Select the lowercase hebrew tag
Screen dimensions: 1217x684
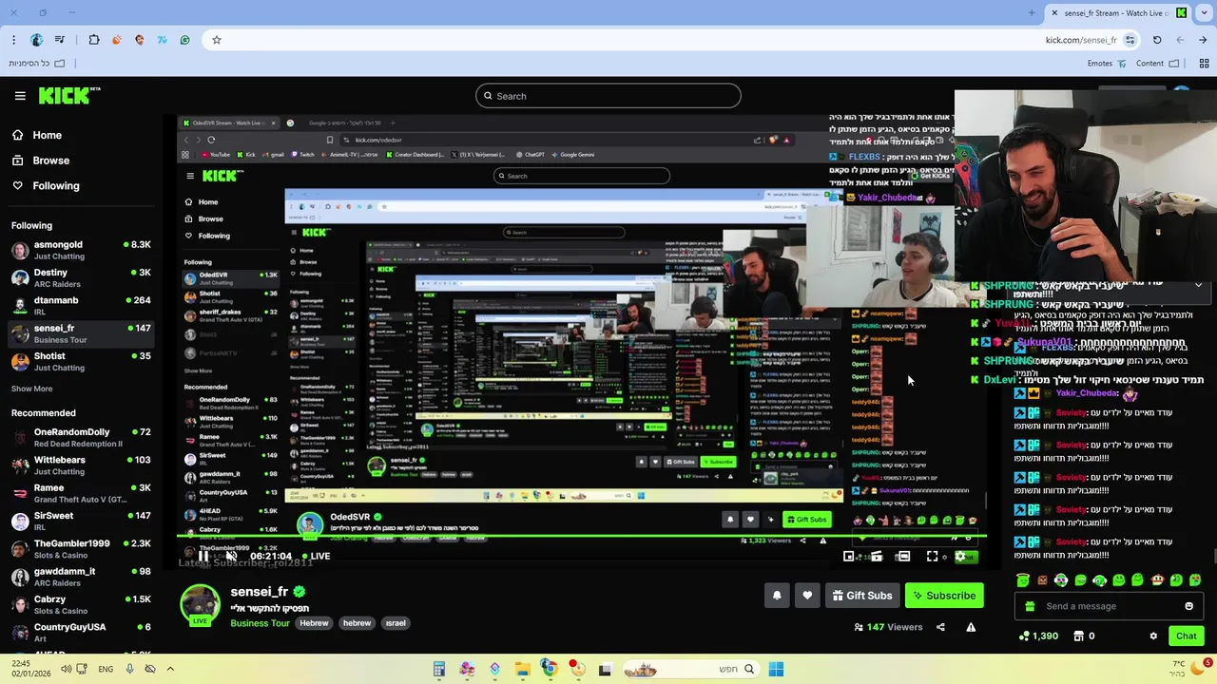[x=357, y=623]
